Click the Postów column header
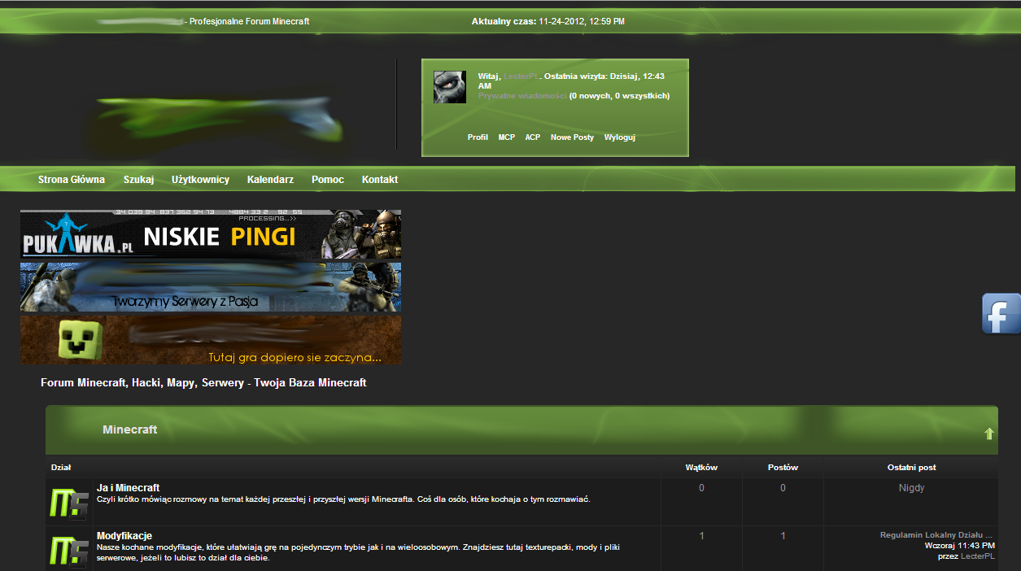Image resolution: width=1021 pixels, height=571 pixels. 783,468
